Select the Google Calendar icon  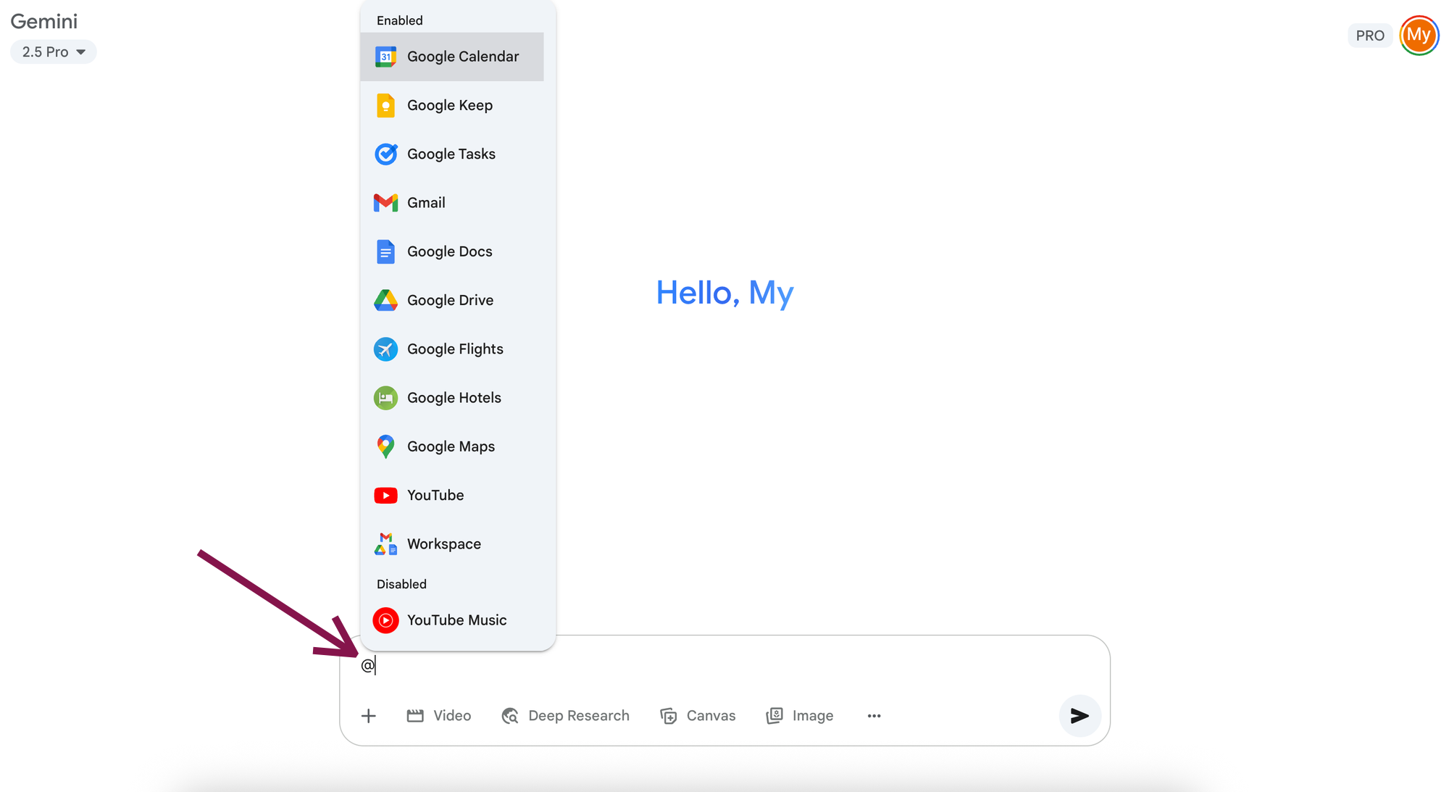tap(385, 57)
